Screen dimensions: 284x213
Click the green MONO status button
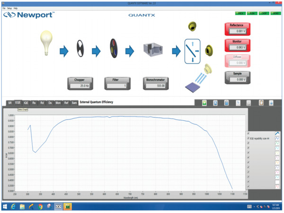click(275, 13)
